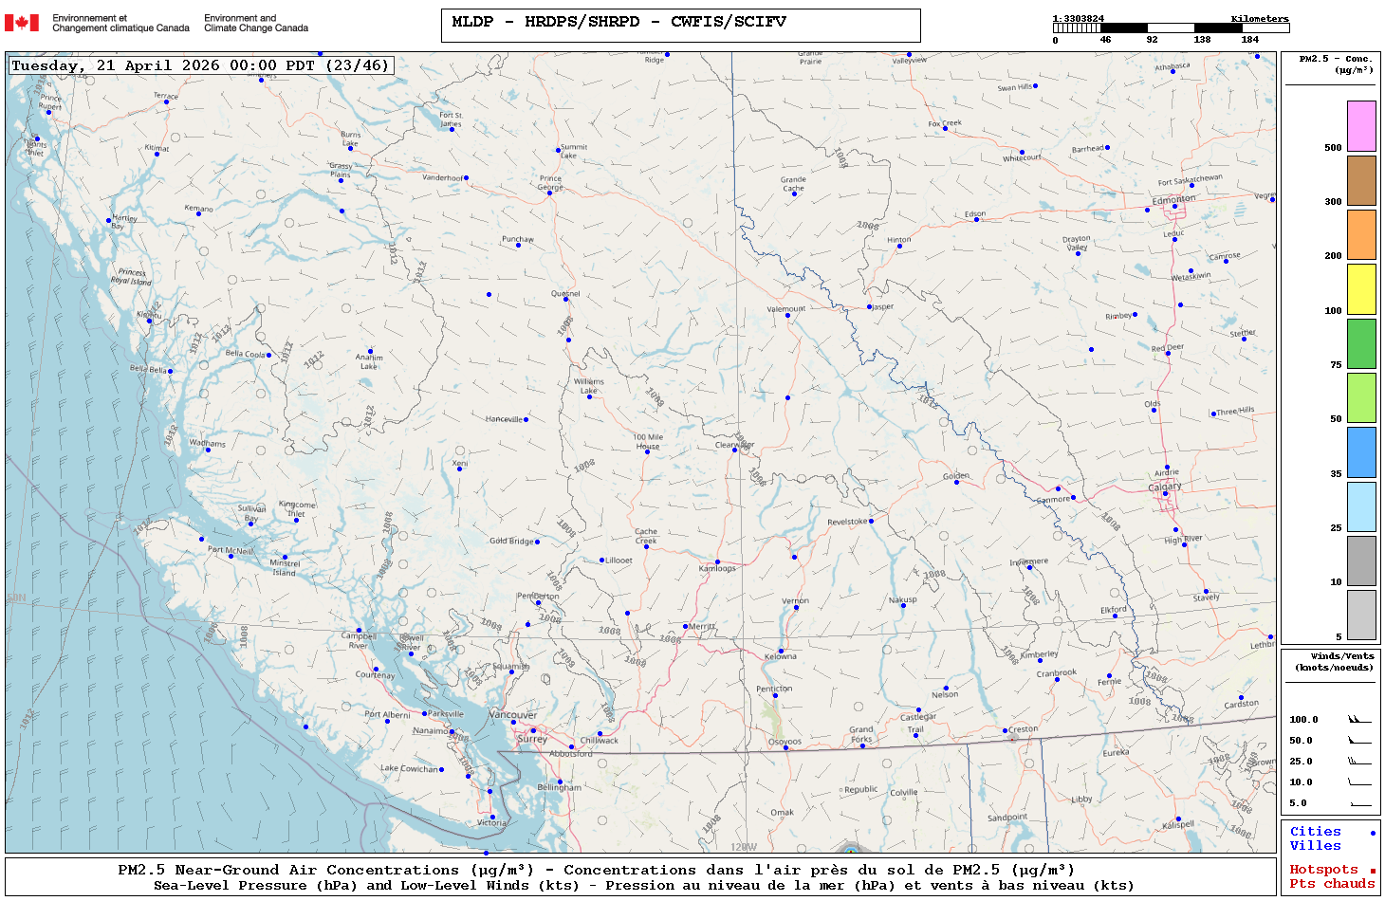The height and width of the screenshot is (901, 1385).
Task: Click the 5.0 knots wind barb symbol
Action: pyautogui.click(x=1359, y=803)
